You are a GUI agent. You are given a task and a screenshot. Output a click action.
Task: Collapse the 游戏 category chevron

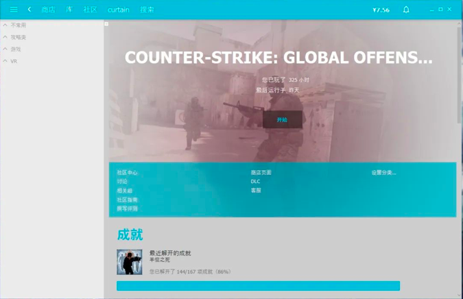(x=5, y=49)
